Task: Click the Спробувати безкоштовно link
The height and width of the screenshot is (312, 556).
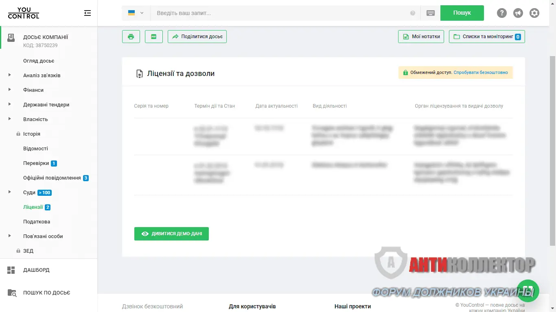Action: pos(481,73)
